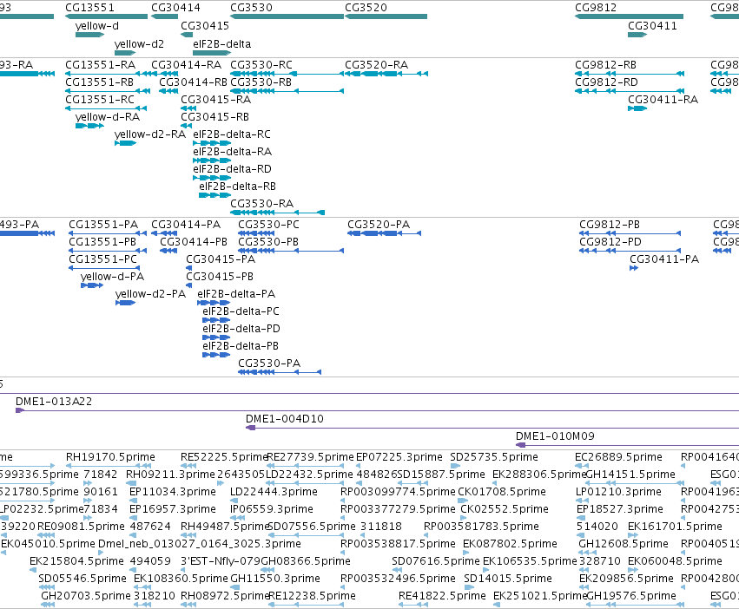
Task: Open the CG3520-PA coding sequence
Action: [384, 233]
